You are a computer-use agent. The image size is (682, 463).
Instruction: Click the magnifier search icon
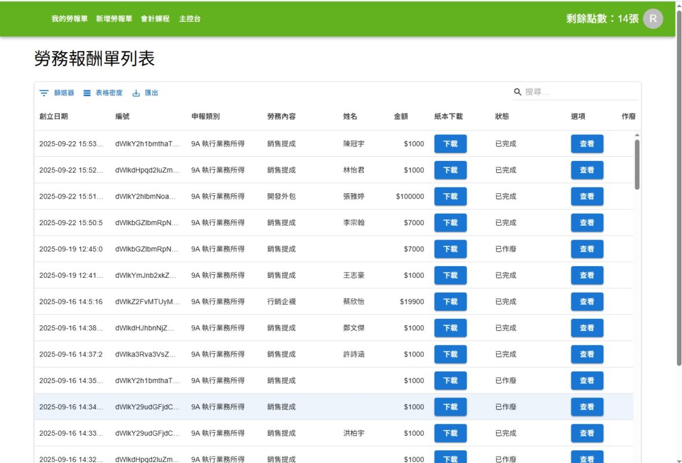tap(518, 92)
